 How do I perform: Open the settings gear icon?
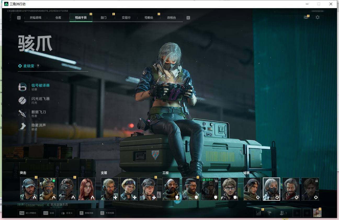[x=318, y=17]
